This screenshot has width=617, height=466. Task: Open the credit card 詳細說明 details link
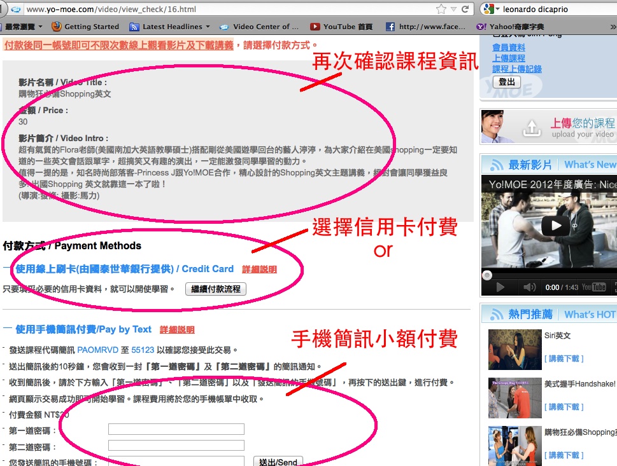tap(259, 269)
